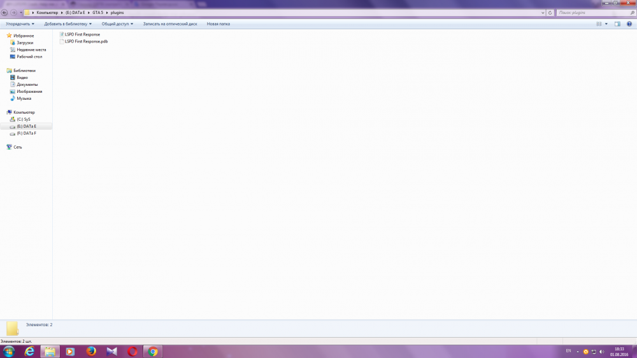Open the Добавить в библиотеку menu

click(68, 24)
